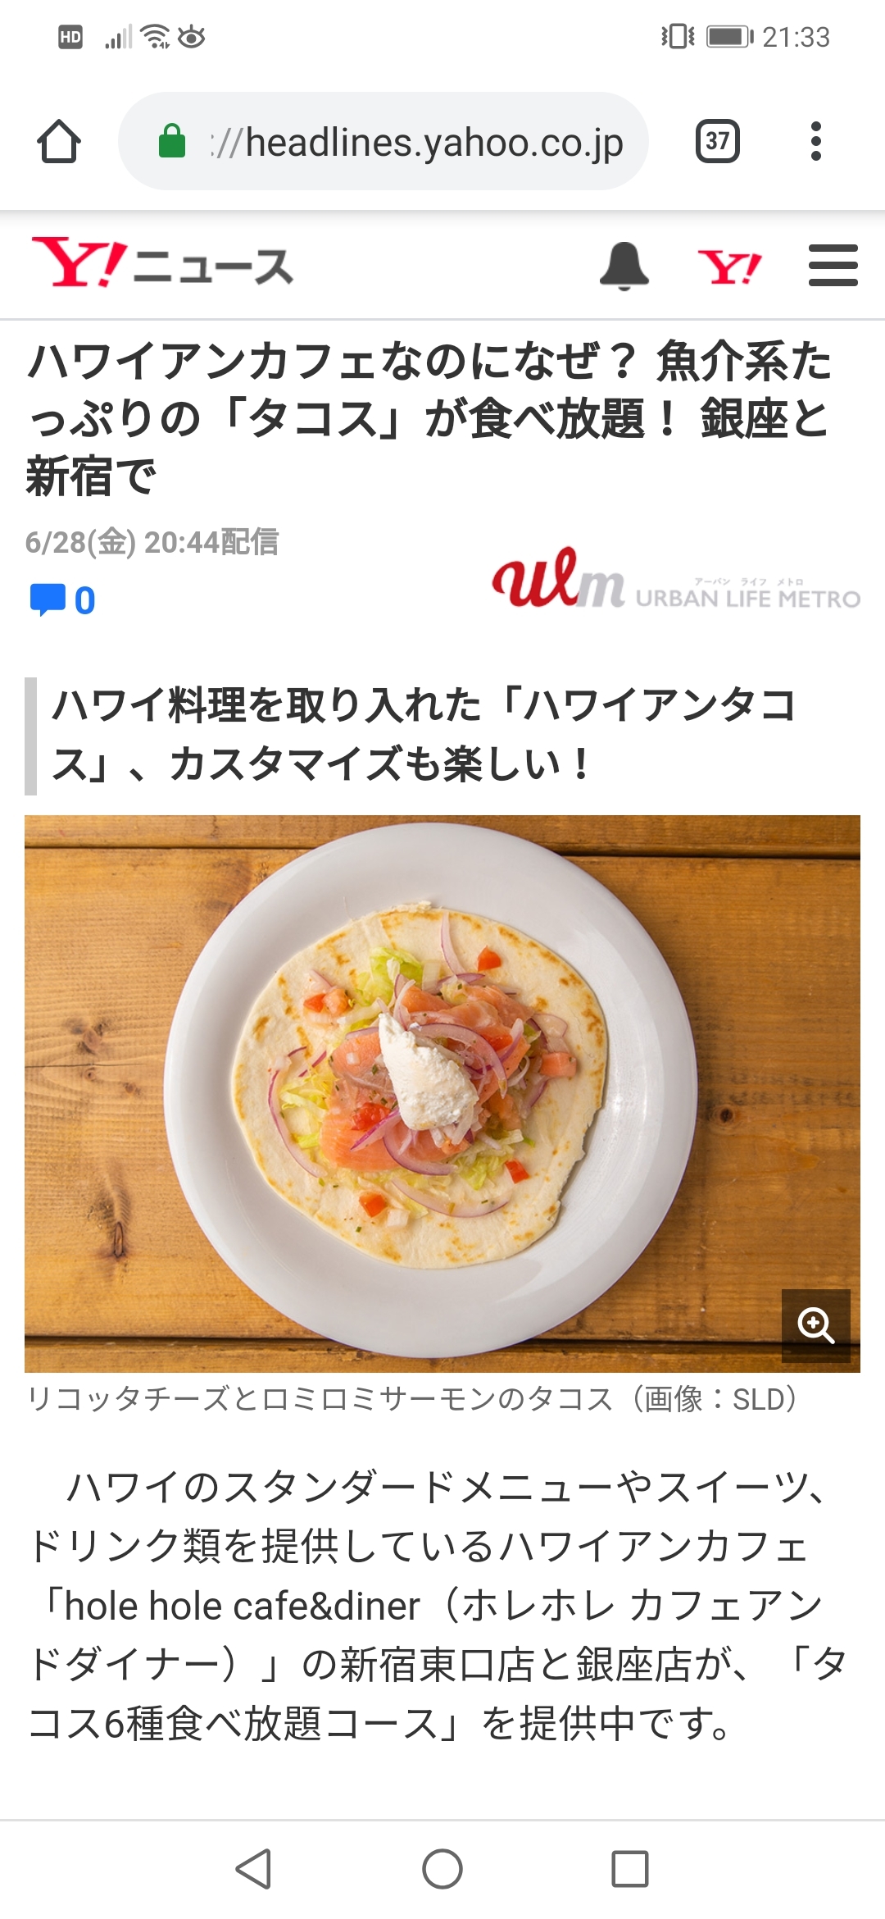Tap the red Y! Yahoo icon

[x=729, y=267]
